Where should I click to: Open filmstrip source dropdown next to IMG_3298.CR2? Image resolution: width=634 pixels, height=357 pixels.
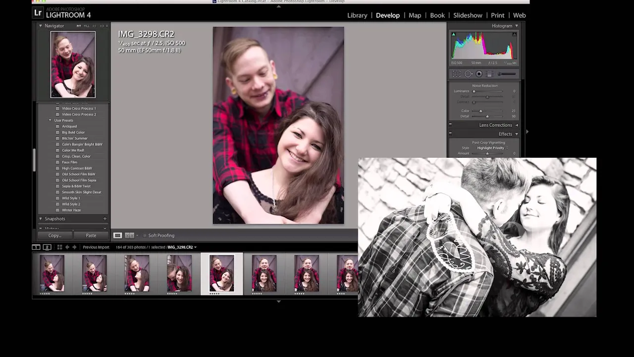195,247
